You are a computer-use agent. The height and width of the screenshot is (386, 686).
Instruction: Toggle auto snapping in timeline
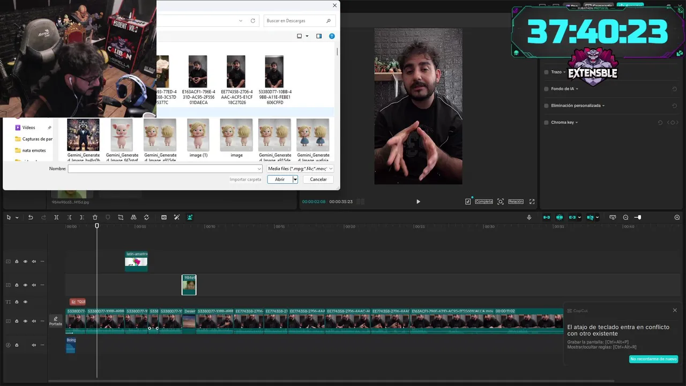560,217
